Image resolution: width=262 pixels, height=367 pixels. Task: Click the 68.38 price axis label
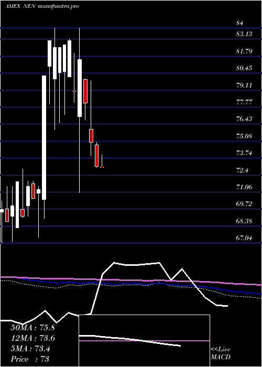(x=244, y=221)
